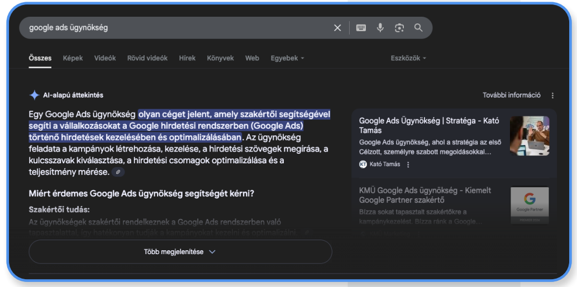
Task: Click the AI-alapú áttekintés sparkle icon
Action: click(x=34, y=95)
